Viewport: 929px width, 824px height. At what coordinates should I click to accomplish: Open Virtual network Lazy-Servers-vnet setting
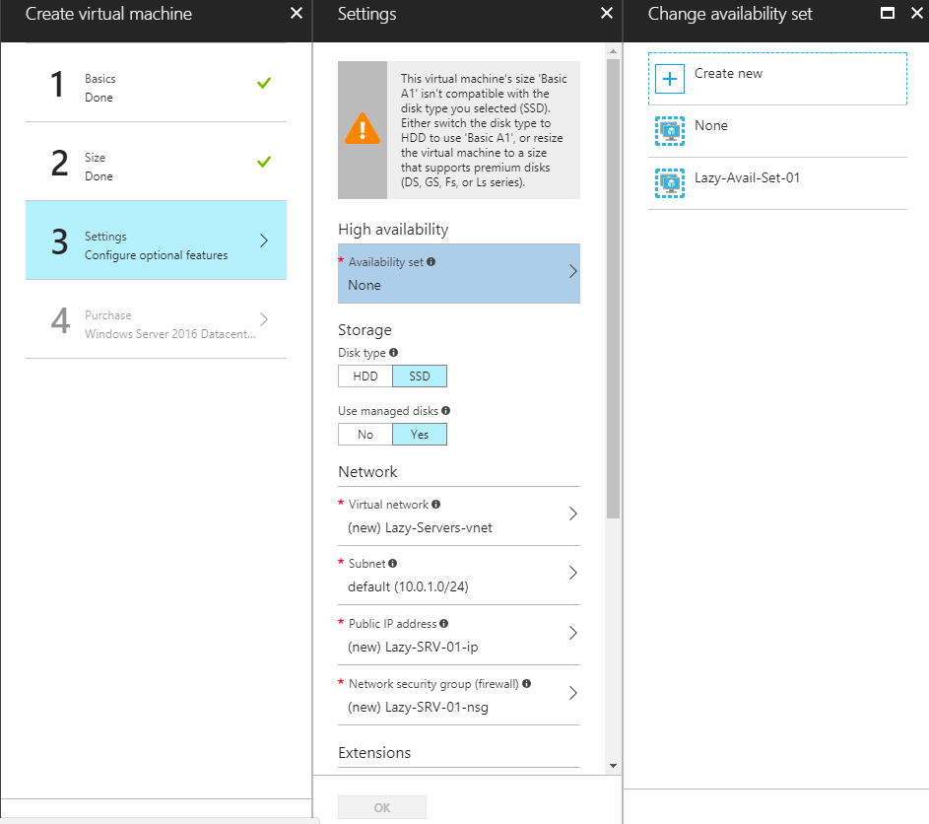(458, 515)
